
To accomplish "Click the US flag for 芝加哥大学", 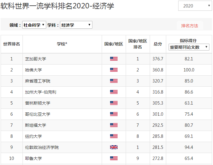I will (114, 59).
